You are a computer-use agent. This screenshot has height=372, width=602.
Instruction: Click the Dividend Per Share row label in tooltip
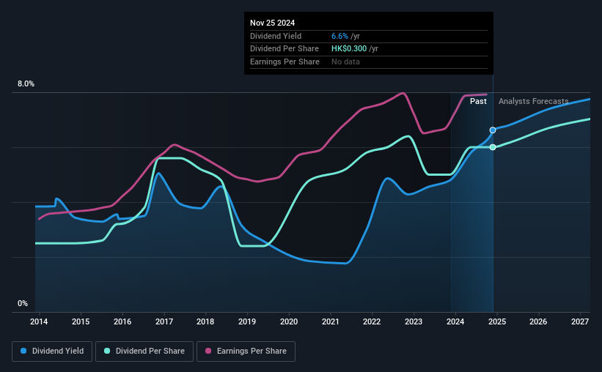click(284, 49)
